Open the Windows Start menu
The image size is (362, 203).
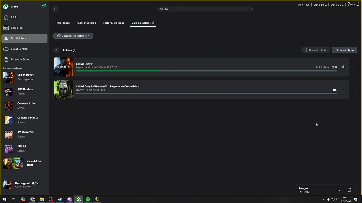[x=5, y=199]
